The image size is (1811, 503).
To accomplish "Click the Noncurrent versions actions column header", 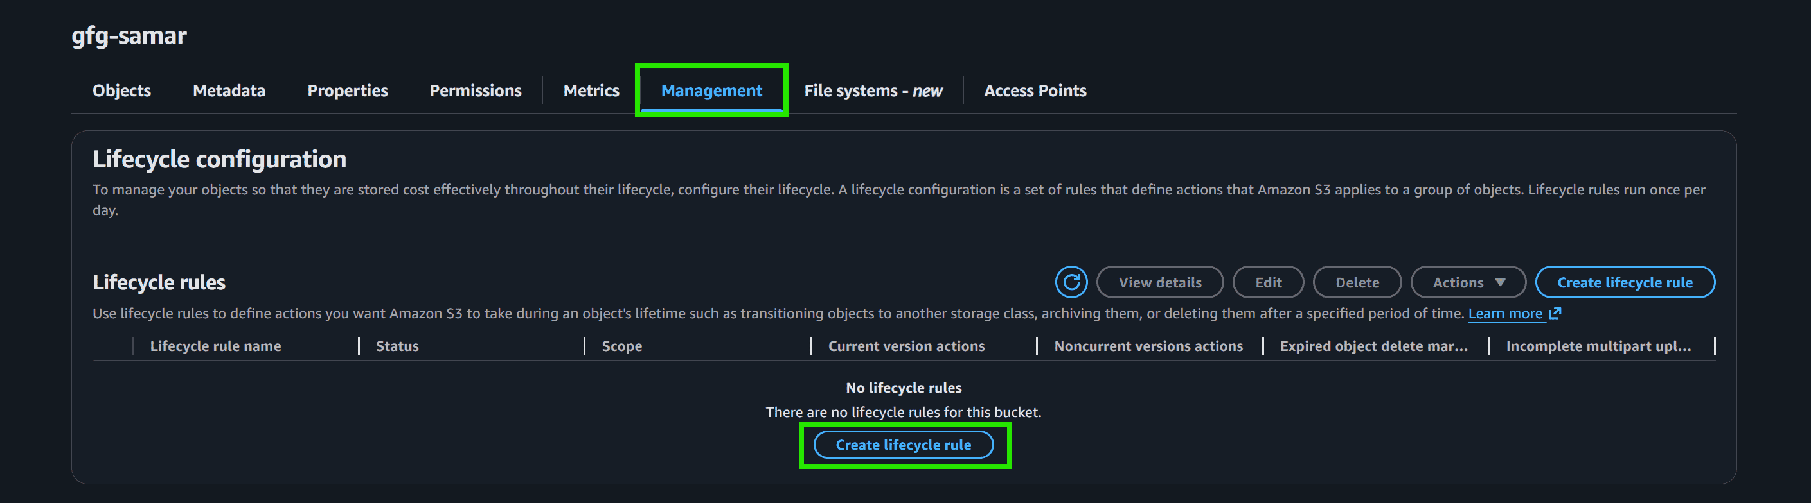I will click(x=1148, y=346).
